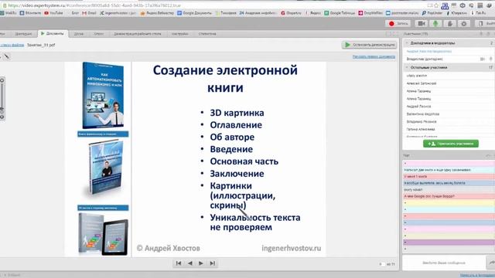This screenshot has height=278, width=495.
Task: Open the ВКонтакте bookmark
Action: [x=30, y=13]
